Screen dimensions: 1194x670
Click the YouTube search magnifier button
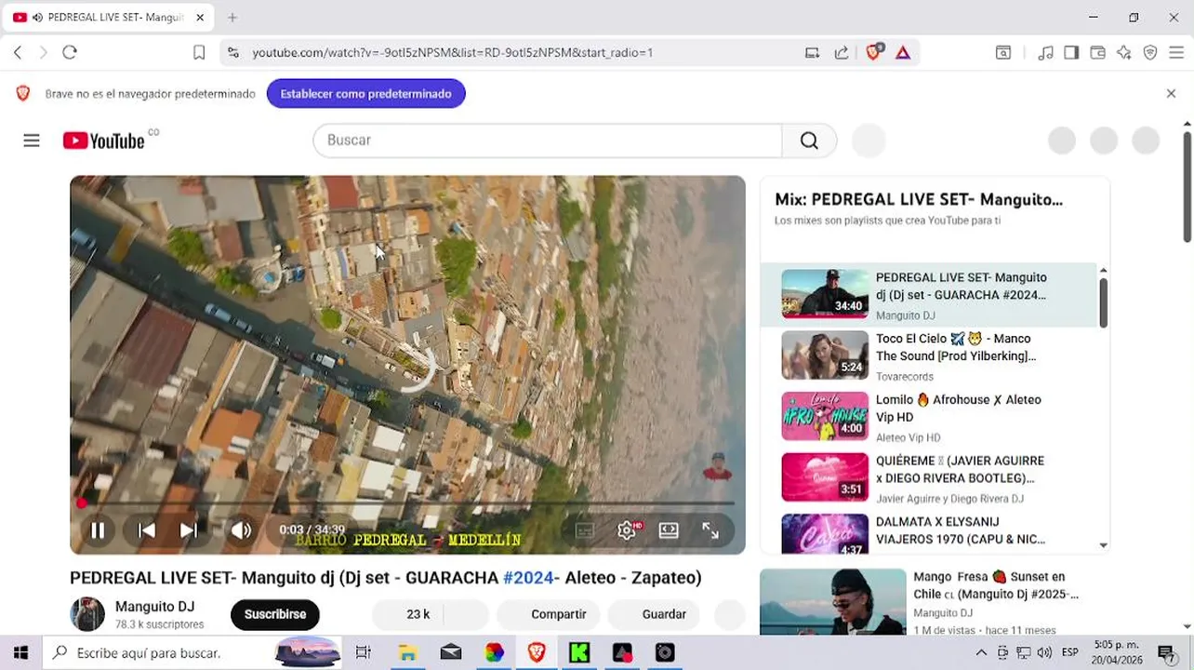pos(809,141)
